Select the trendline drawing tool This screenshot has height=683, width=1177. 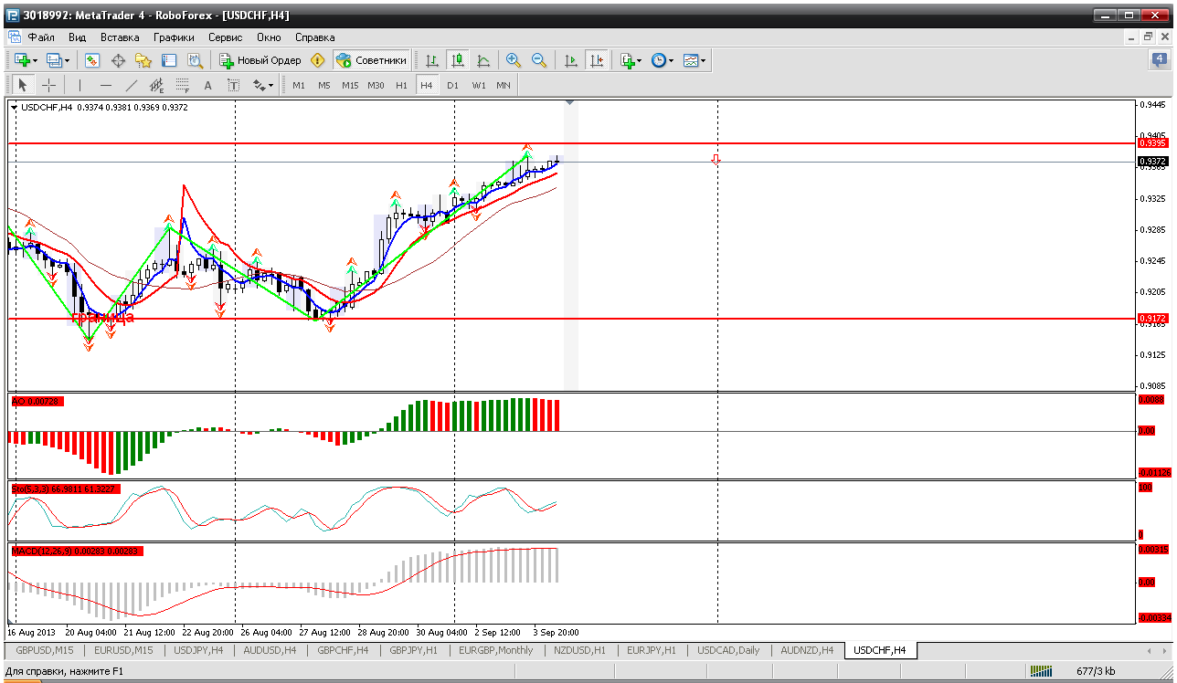[x=131, y=85]
